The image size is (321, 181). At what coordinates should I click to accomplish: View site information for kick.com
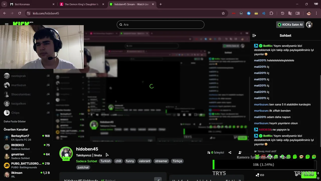tap(29, 13)
